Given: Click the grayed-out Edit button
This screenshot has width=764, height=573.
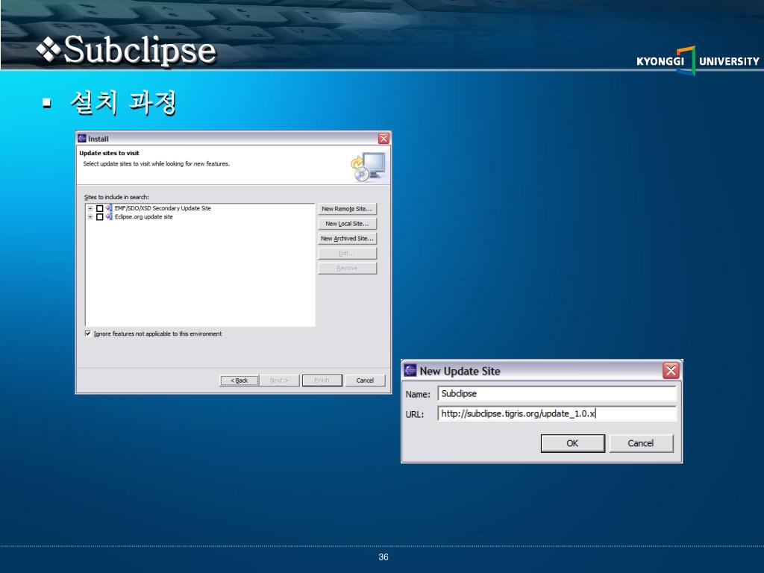Looking at the screenshot, I should [x=348, y=254].
